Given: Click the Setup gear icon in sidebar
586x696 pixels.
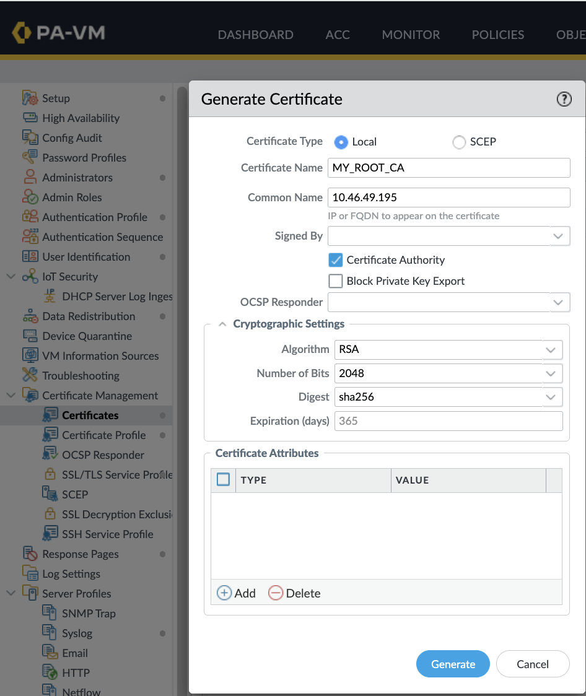Looking at the screenshot, I should tap(30, 98).
